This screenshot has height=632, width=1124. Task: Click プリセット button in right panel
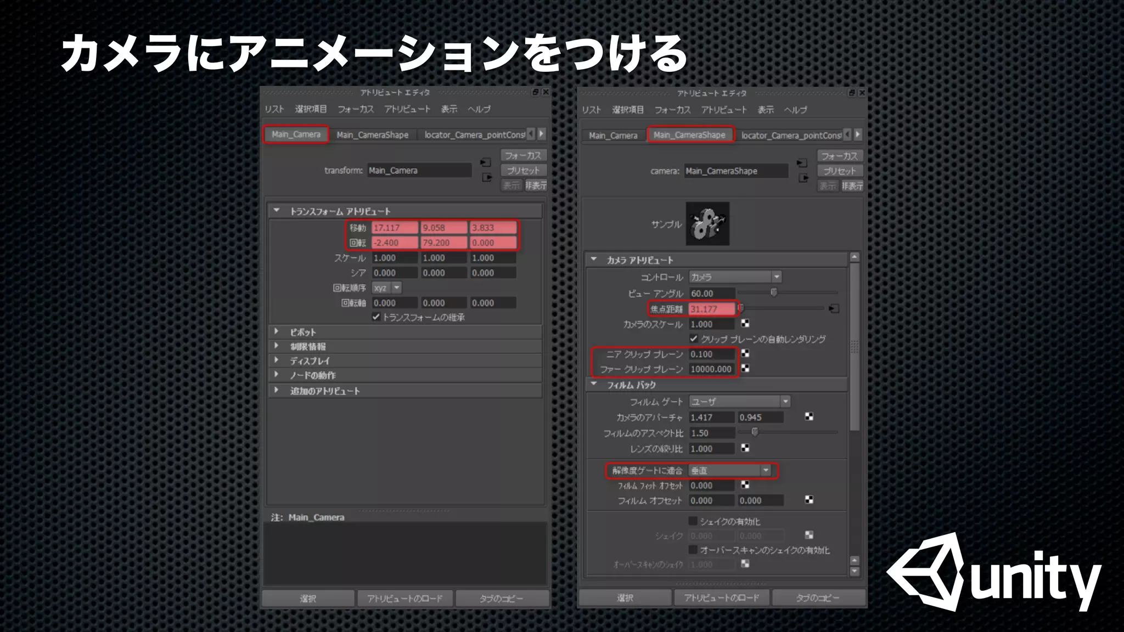[840, 171]
